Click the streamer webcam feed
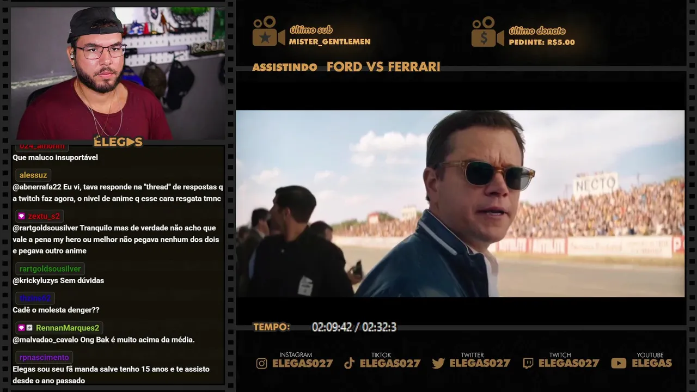This screenshot has width=697, height=392. click(118, 73)
